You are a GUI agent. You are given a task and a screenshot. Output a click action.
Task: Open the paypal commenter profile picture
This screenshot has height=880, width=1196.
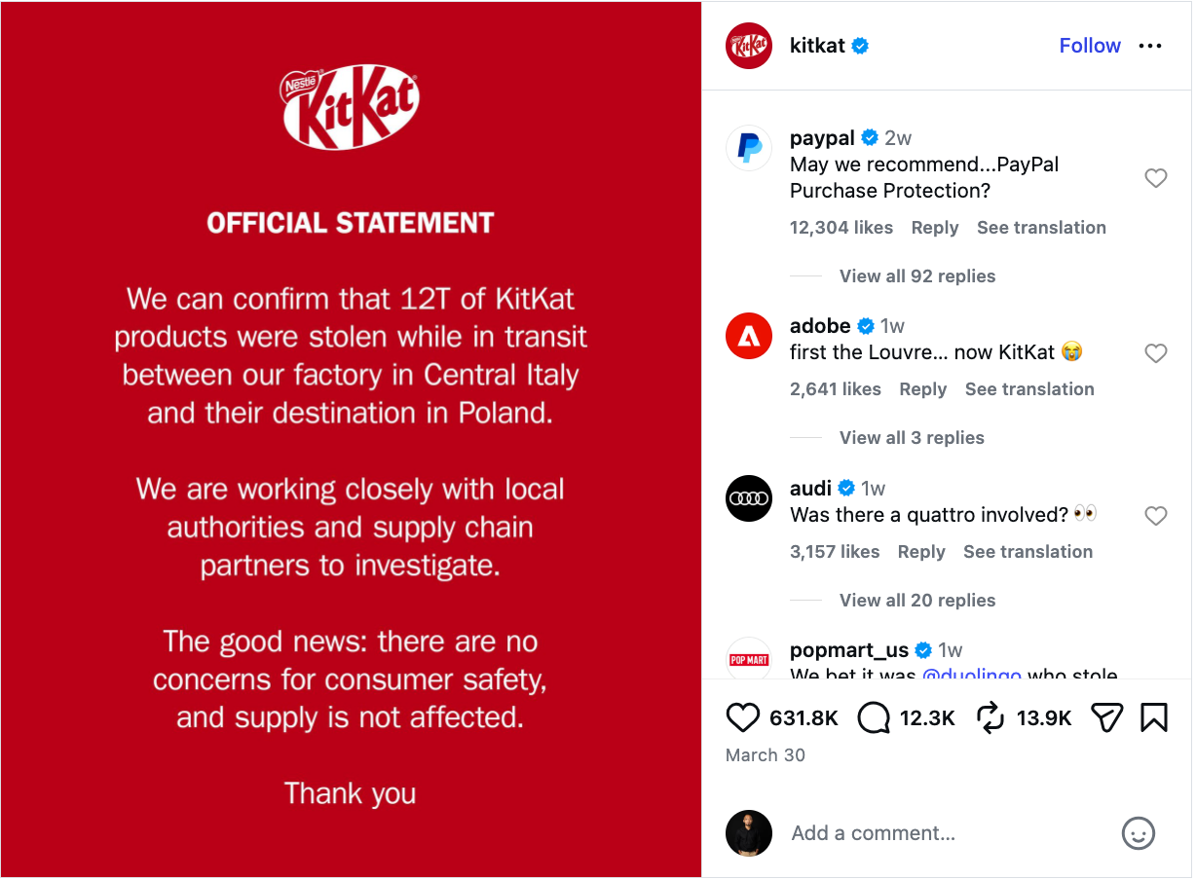[749, 149]
